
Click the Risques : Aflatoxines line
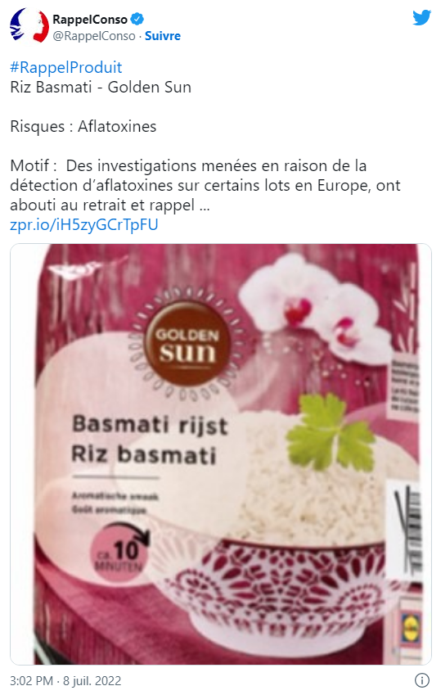[83, 126]
